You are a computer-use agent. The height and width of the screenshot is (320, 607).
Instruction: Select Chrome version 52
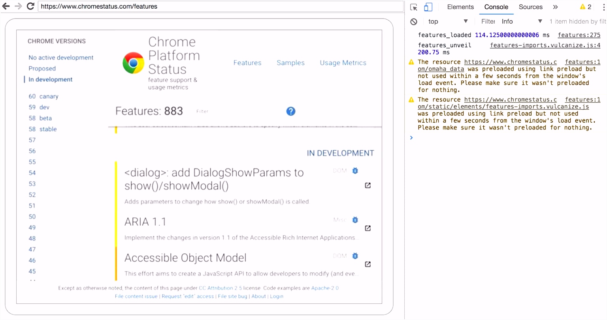coord(32,195)
